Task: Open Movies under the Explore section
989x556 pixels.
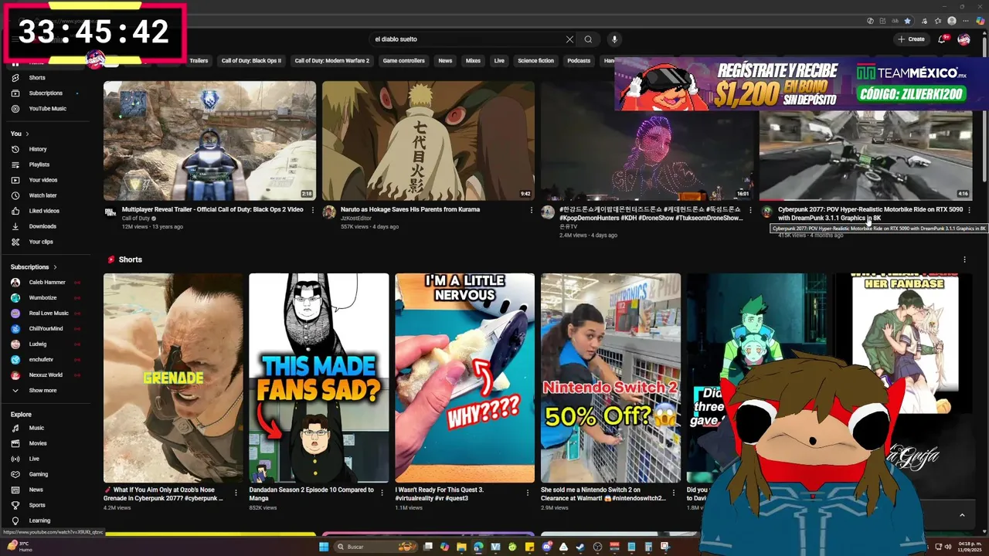Action: click(x=37, y=443)
